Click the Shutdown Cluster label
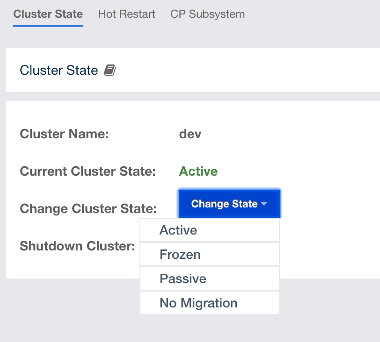Image resolution: width=380 pixels, height=342 pixels. (77, 246)
